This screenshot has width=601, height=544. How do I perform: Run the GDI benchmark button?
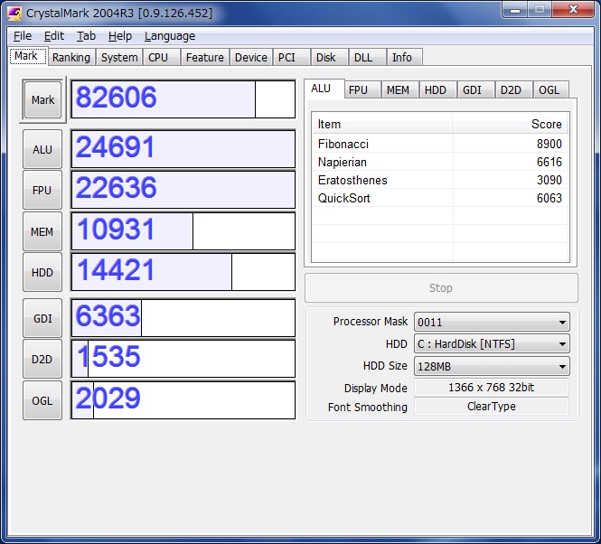[42, 318]
